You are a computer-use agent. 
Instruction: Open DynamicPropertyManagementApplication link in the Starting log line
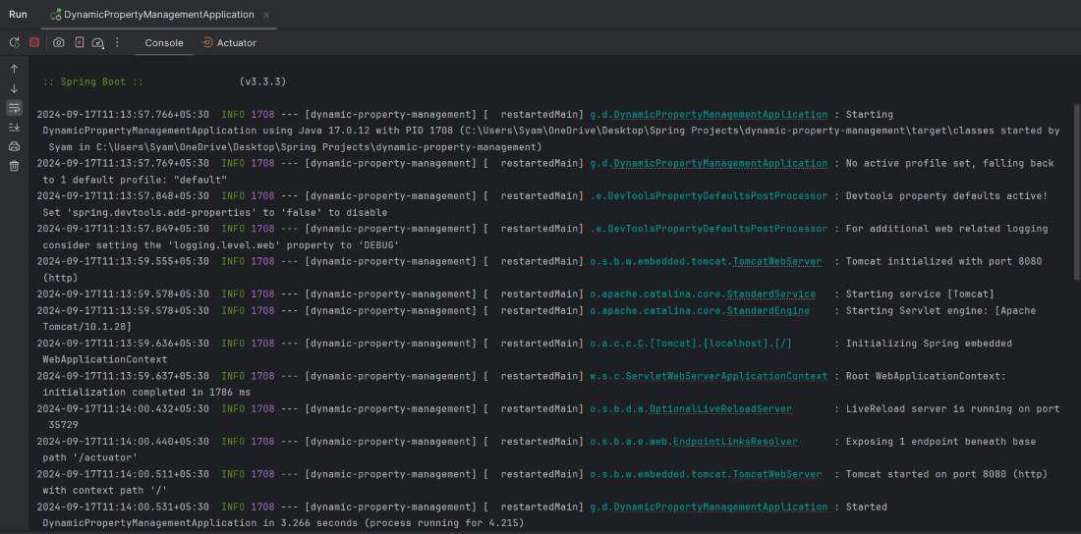pos(720,115)
